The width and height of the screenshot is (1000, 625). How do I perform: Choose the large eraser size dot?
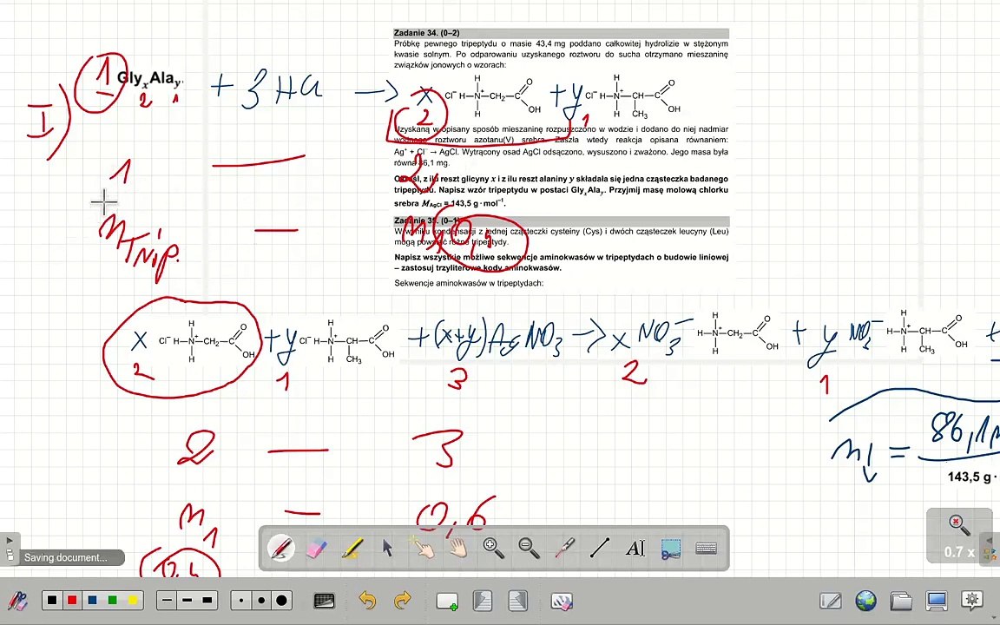coord(282,600)
